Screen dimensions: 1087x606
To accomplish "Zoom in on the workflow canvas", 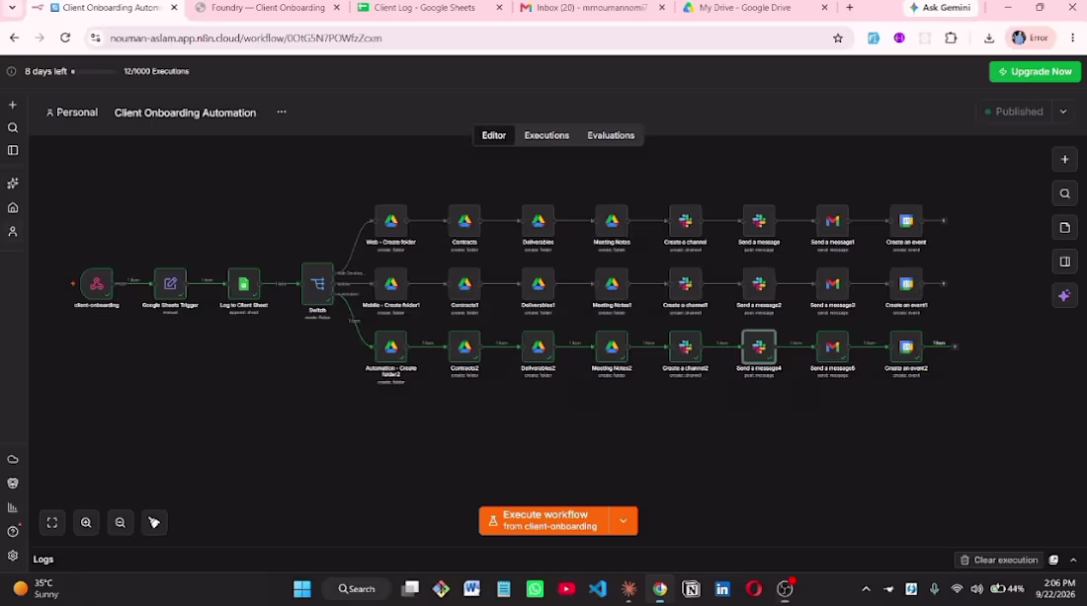I will click(x=86, y=523).
